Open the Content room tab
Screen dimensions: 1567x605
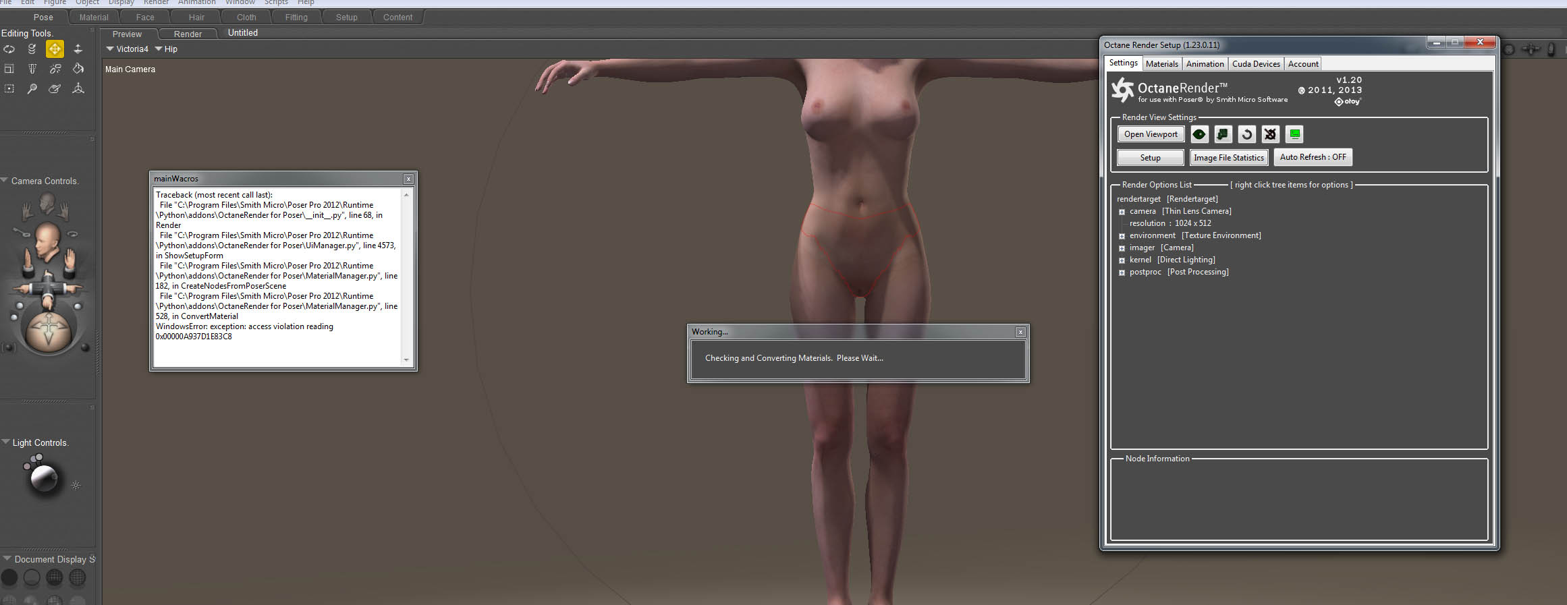[397, 18]
